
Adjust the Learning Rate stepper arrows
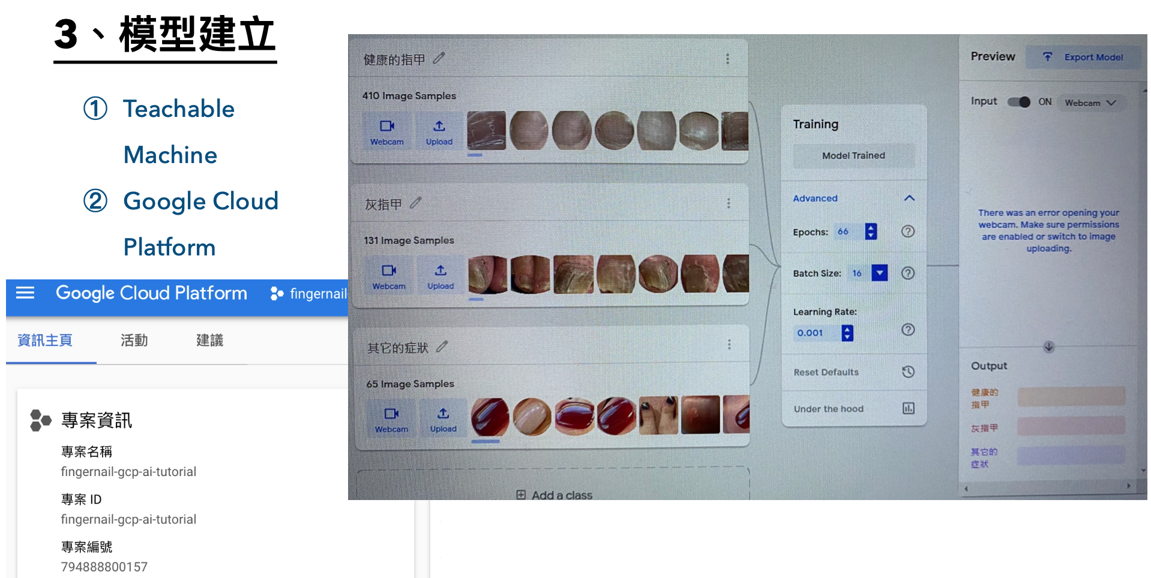click(847, 333)
